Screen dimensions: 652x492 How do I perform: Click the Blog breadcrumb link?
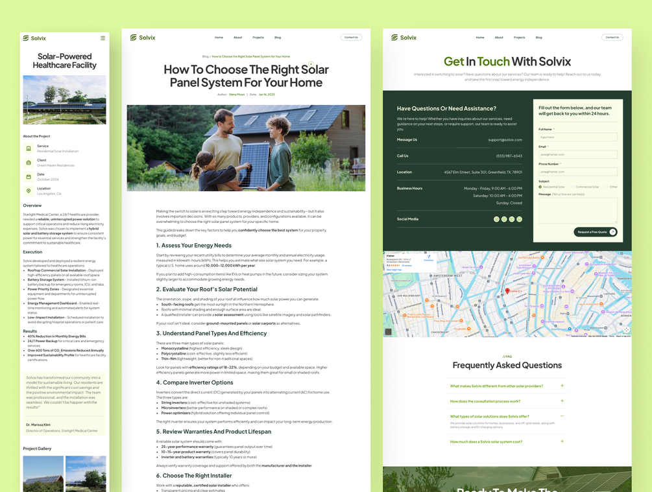coord(206,56)
